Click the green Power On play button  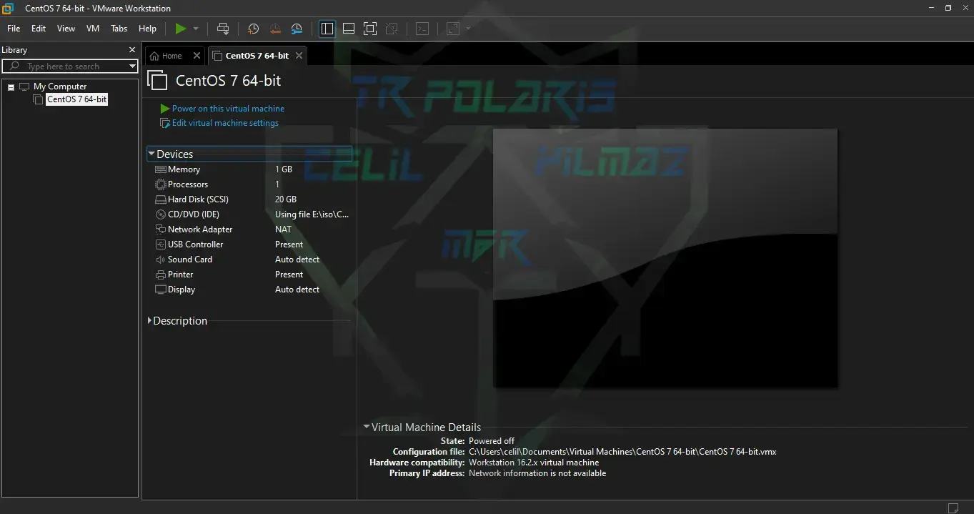(x=181, y=29)
